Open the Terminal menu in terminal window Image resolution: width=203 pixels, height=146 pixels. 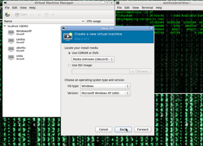[147, 8]
